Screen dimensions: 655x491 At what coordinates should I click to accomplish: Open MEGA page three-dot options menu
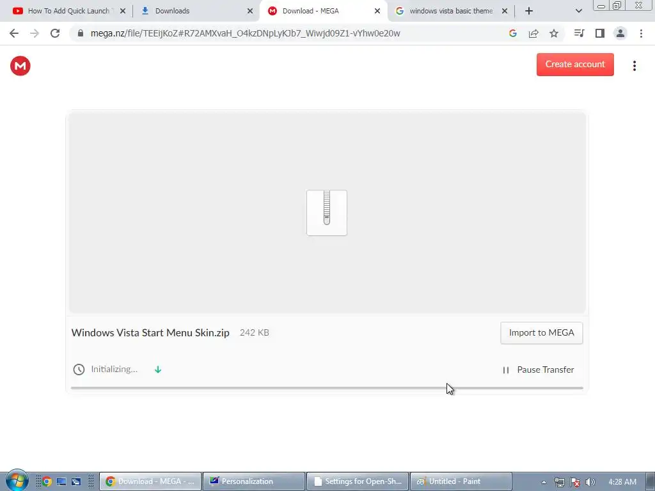(x=634, y=66)
